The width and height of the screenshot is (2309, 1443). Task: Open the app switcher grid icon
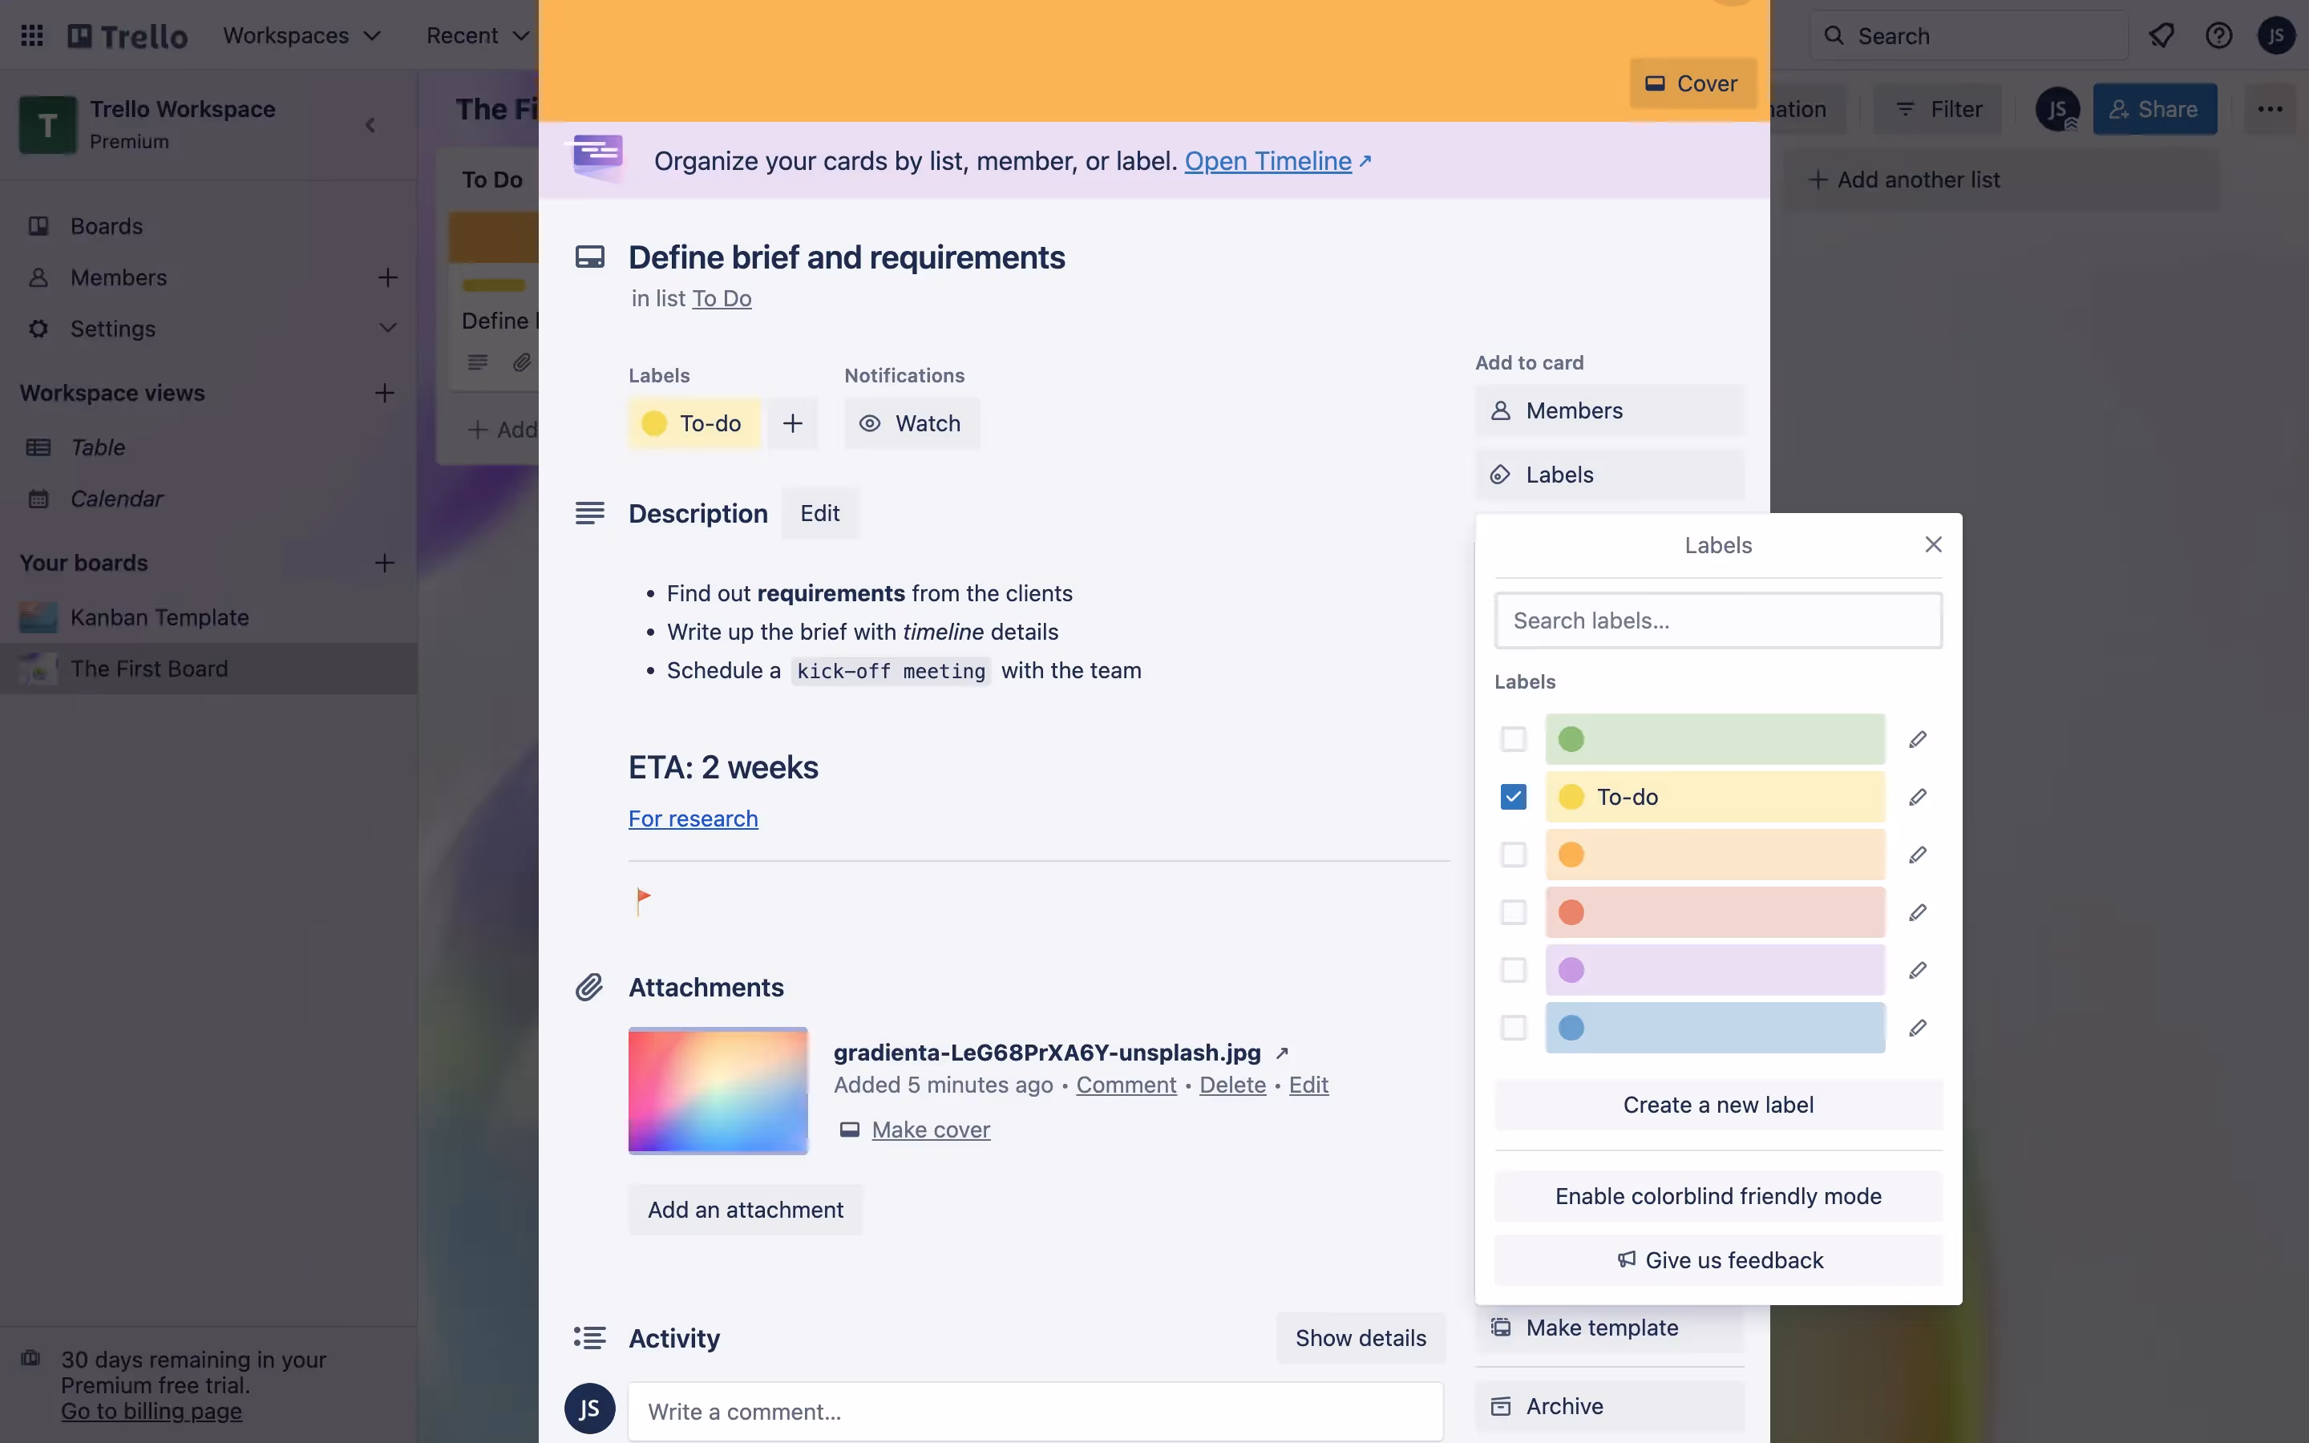click(31, 35)
